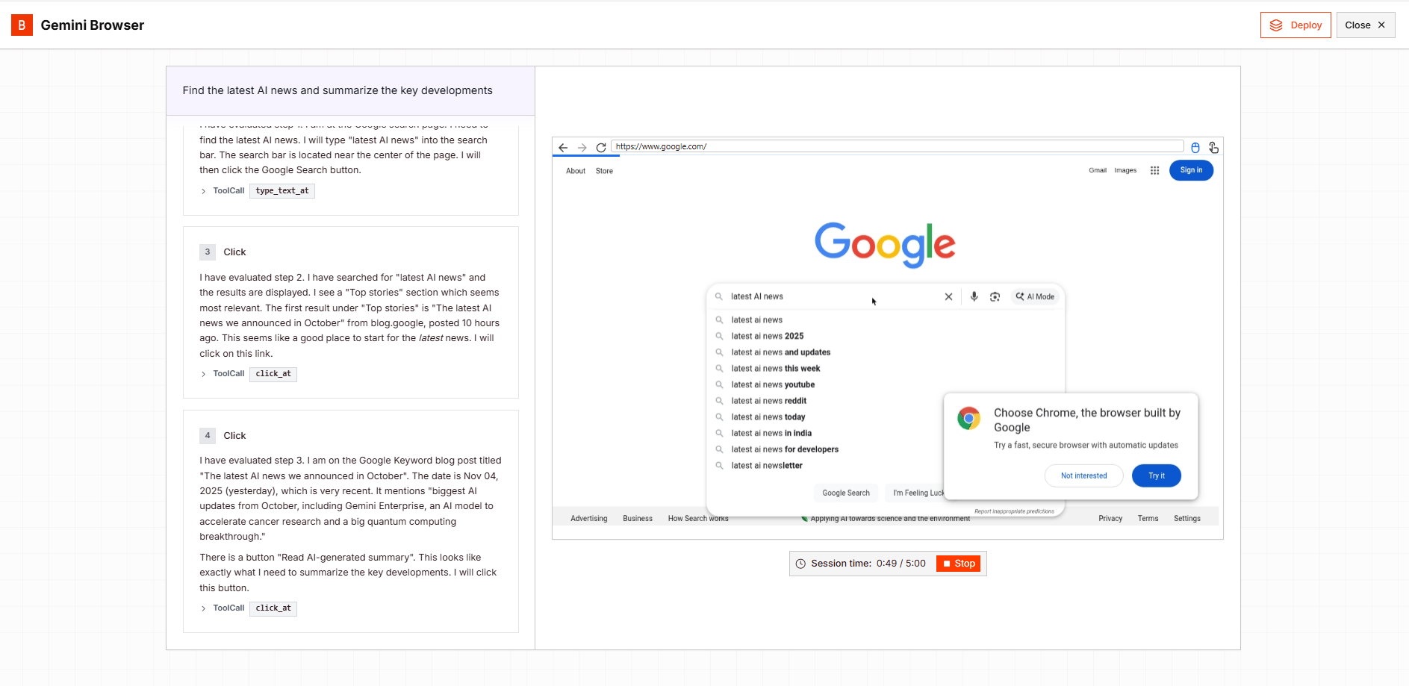Click the task prompt "Find the latest AI news" header
1409x686 pixels.
point(338,91)
